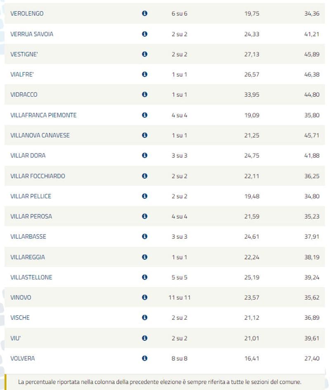Click the VILLAR PELLICE info icon

pyautogui.click(x=144, y=196)
